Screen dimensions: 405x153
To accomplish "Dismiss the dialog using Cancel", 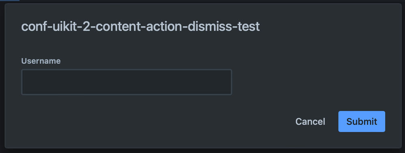I will click(x=310, y=122).
